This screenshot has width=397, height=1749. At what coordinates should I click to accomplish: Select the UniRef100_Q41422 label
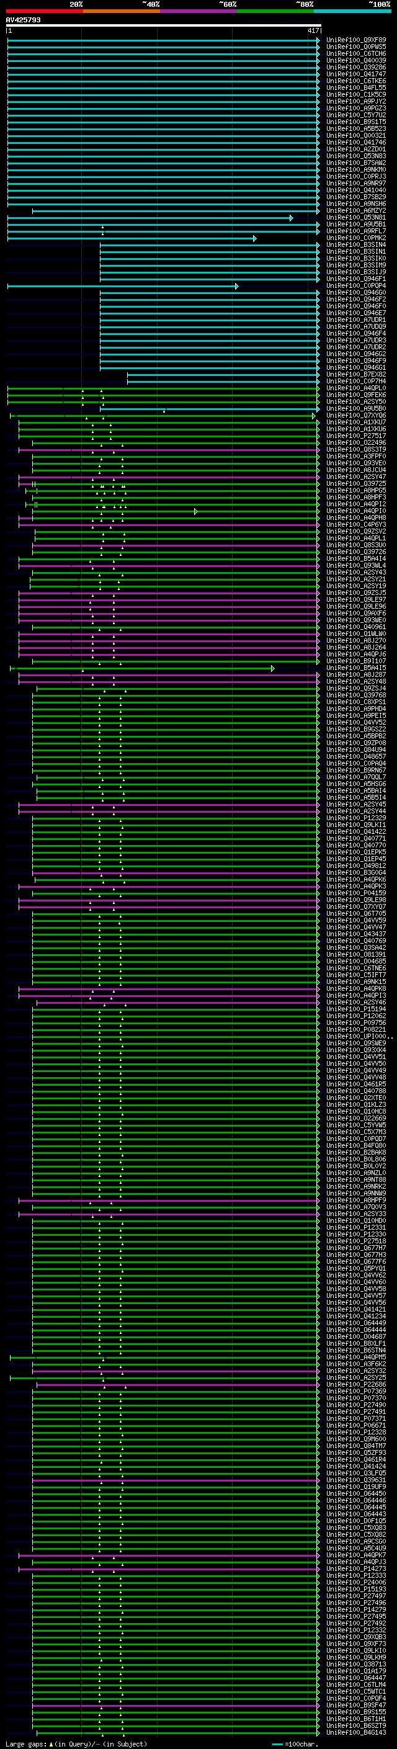point(356,831)
